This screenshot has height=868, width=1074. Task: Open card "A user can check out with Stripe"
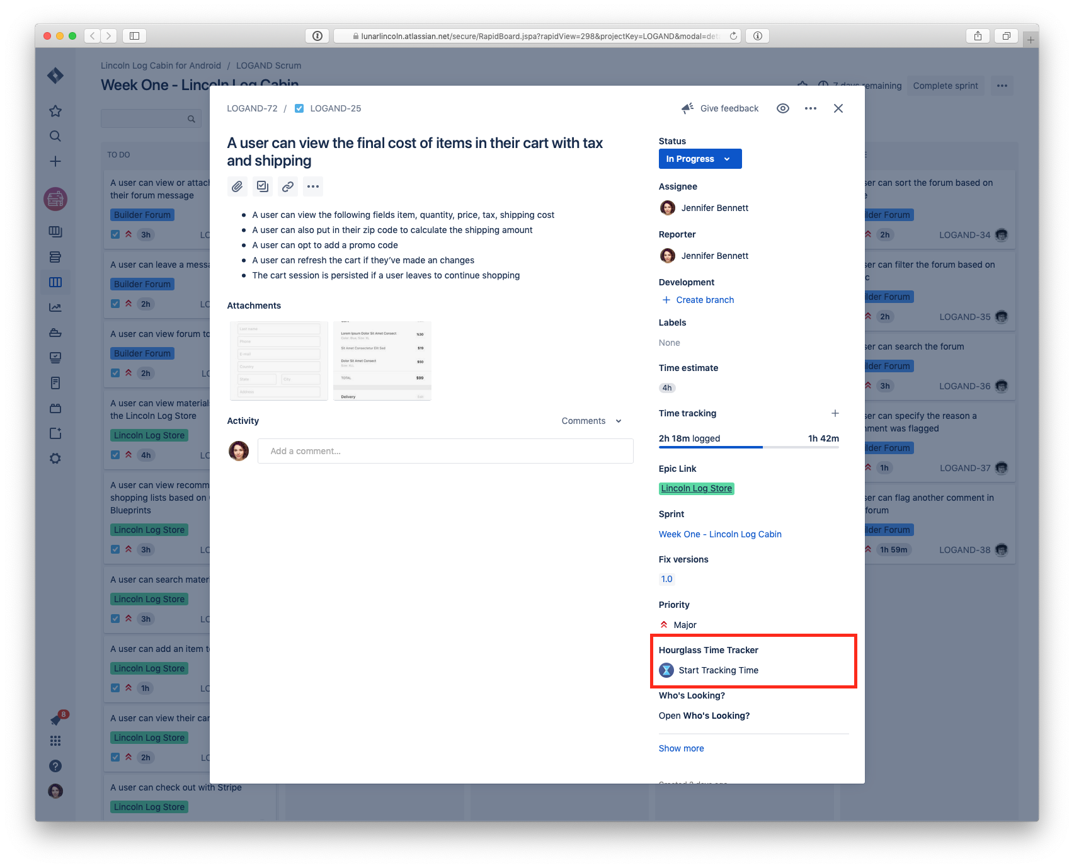(190, 797)
